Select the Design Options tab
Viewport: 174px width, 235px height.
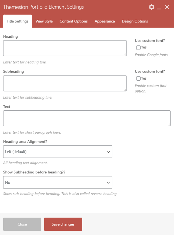click(x=135, y=21)
